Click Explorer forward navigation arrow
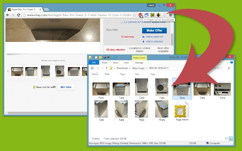Viewport: 242px width, 151px height. tap(98, 68)
